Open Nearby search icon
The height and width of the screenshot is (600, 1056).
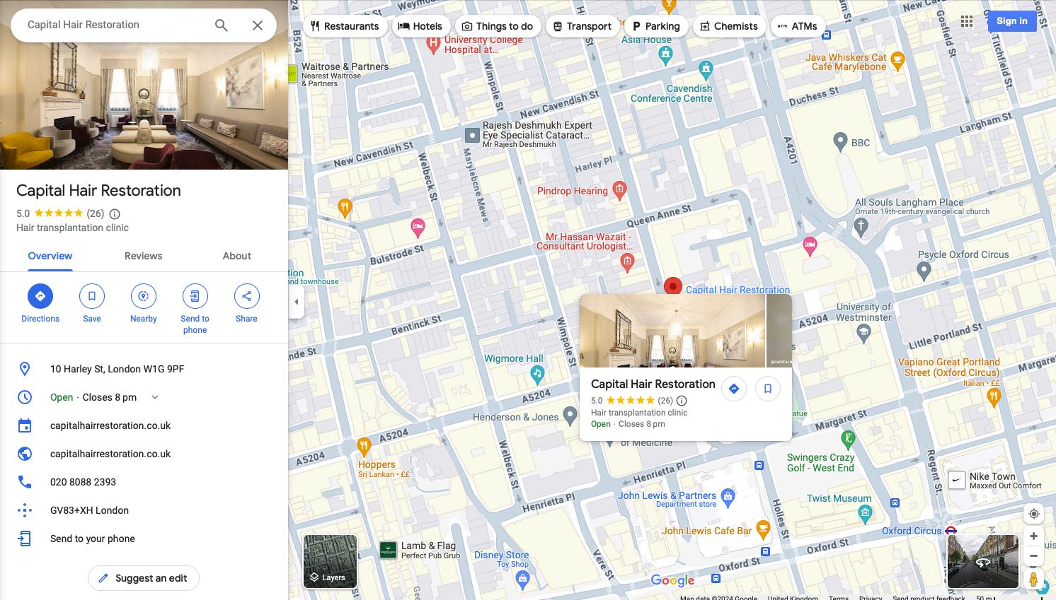coord(144,296)
